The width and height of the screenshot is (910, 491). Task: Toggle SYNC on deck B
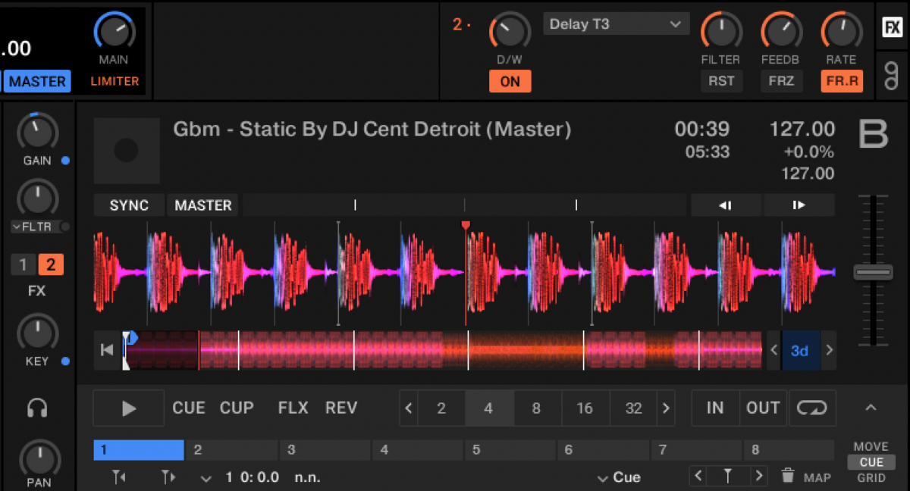129,205
